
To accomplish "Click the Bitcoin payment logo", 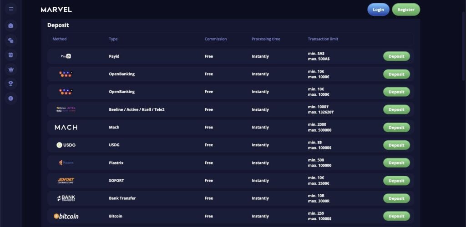I will point(66,216).
